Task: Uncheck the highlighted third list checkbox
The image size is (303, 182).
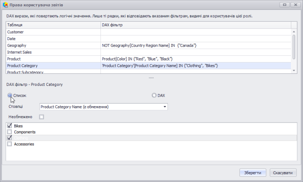Action: [10, 138]
